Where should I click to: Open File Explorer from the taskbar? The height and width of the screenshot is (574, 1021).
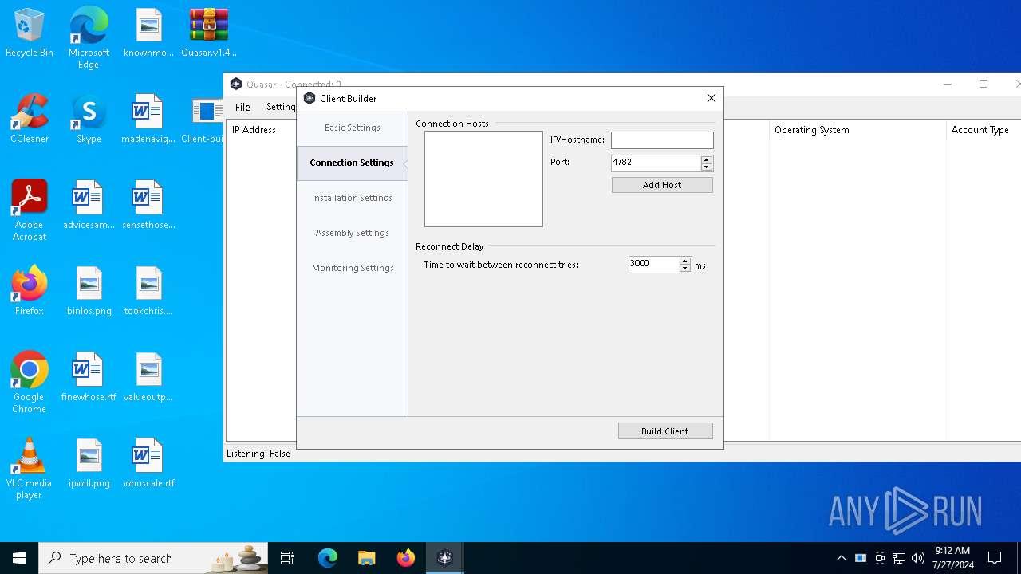coord(366,558)
